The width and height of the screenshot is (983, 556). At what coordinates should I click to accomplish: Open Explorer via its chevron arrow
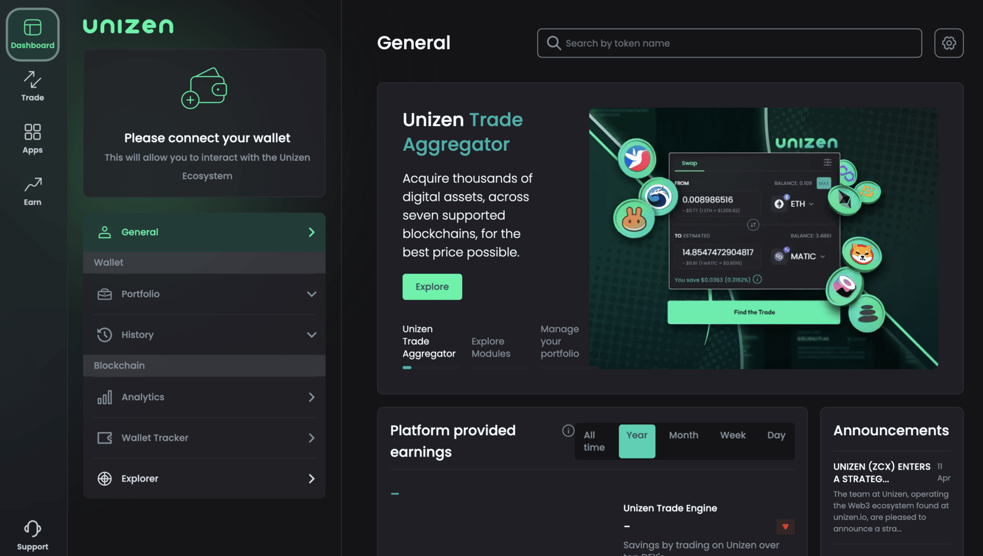[311, 479]
